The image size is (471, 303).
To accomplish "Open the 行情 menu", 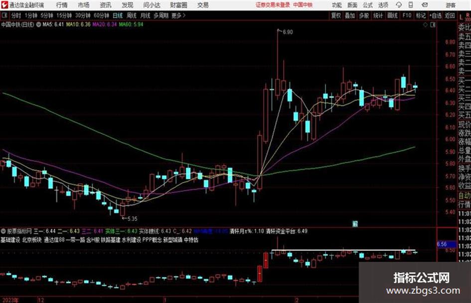I will (62, 5).
